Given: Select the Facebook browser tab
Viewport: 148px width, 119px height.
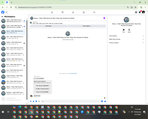Looking at the screenshot, I should pos(7,2).
